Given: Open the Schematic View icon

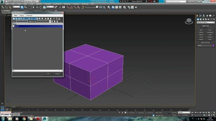Looking at the screenshot, I should coord(120,7).
